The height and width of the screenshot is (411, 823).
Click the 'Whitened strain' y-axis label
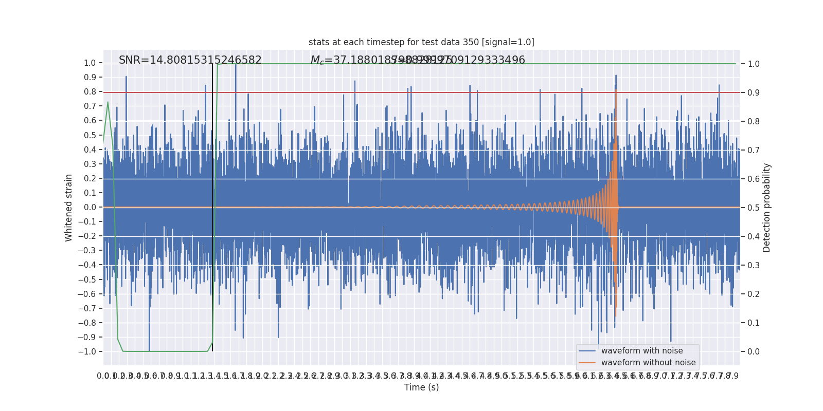(x=69, y=208)
